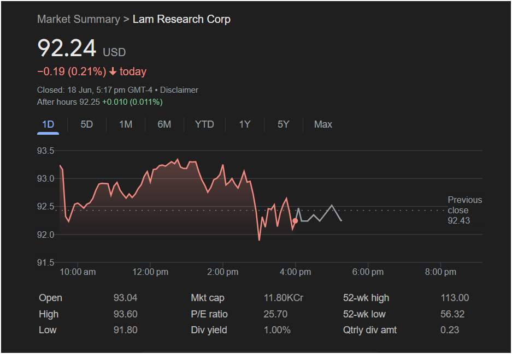
Task: Click the closing price dot on chart
Action: pyautogui.click(x=295, y=221)
